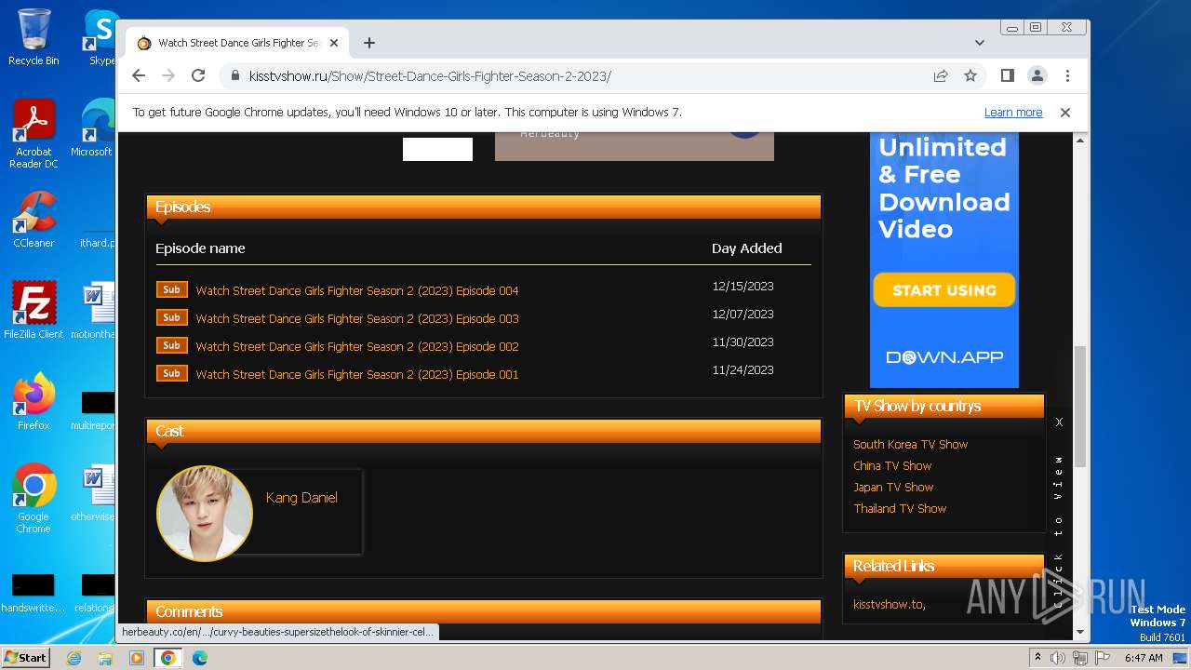Image resolution: width=1191 pixels, height=670 pixels.
Task: Launch Internet Explorer from the taskbar
Action: point(74,658)
